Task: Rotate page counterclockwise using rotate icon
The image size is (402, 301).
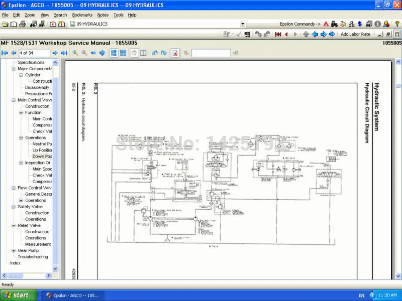Action: (154, 53)
